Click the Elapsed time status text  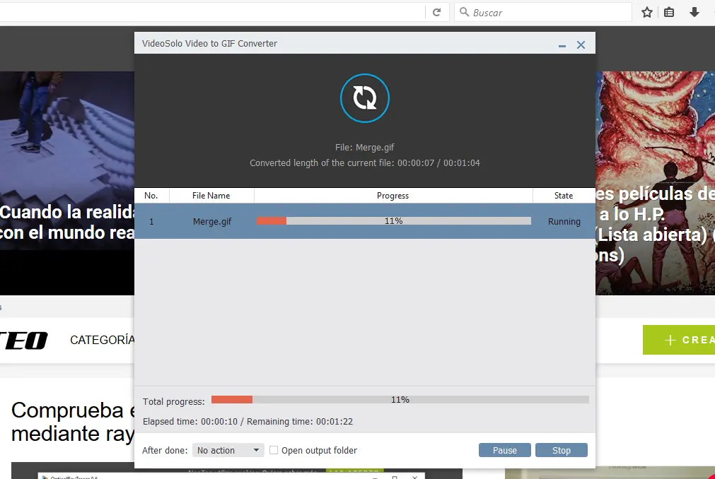point(248,421)
